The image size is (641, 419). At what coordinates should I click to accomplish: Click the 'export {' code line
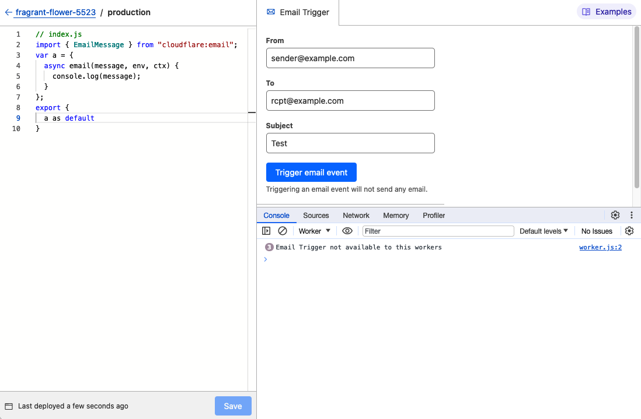coord(53,107)
